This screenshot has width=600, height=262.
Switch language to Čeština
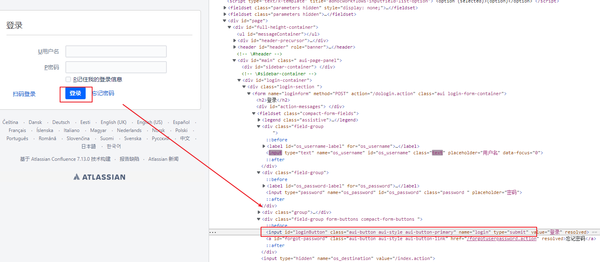pyautogui.click(x=10, y=122)
